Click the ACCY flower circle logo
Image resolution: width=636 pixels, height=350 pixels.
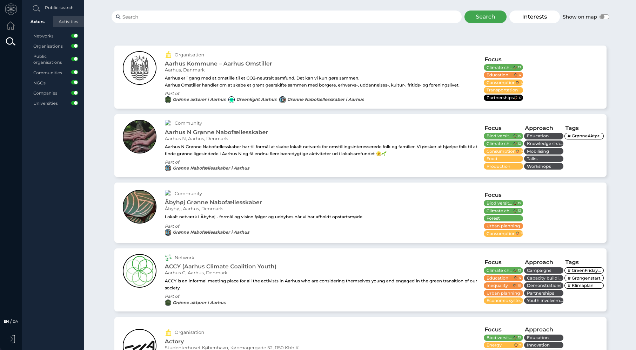click(x=140, y=270)
